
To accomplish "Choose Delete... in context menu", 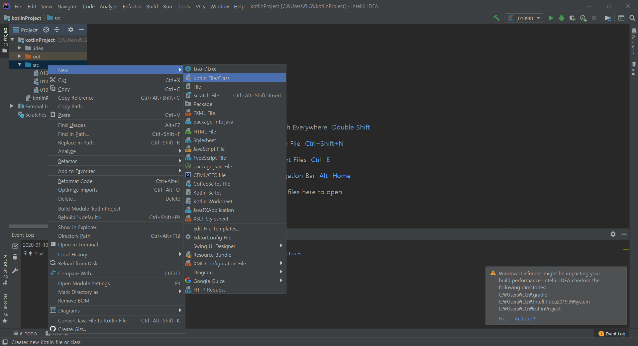I will click(x=116, y=199).
